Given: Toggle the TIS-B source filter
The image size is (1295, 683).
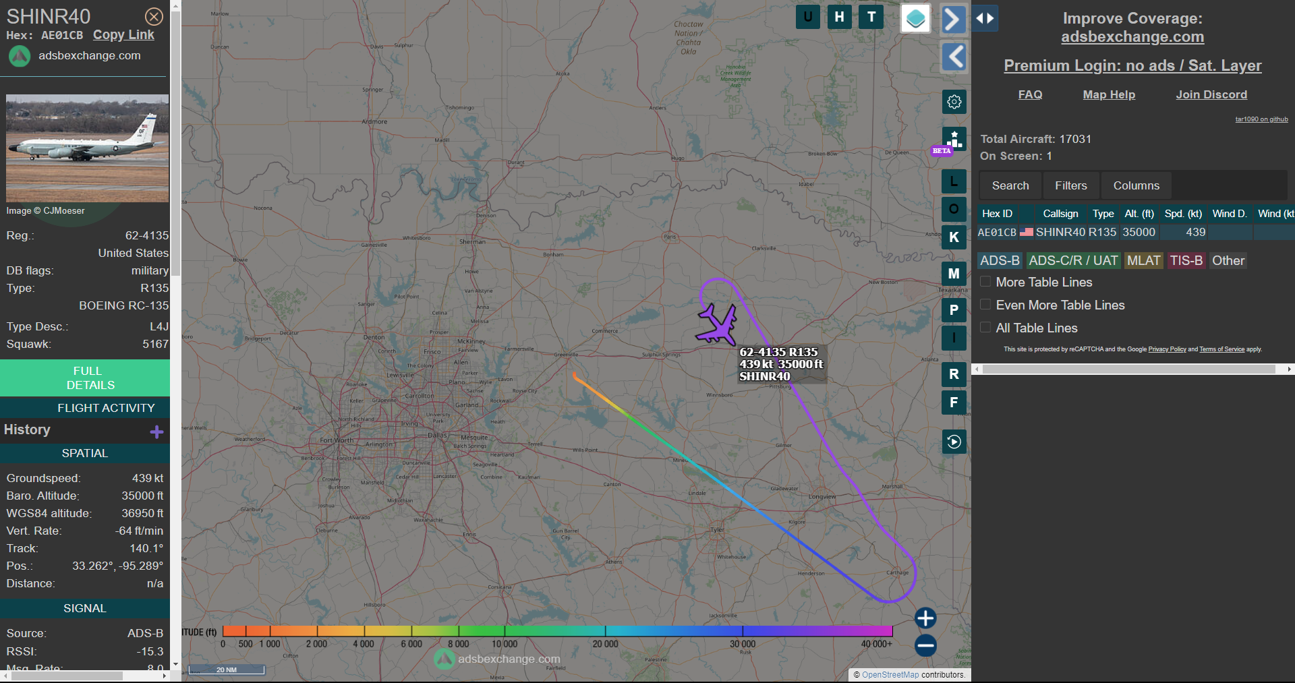Looking at the screenshot, I should tap(1186, 261).
